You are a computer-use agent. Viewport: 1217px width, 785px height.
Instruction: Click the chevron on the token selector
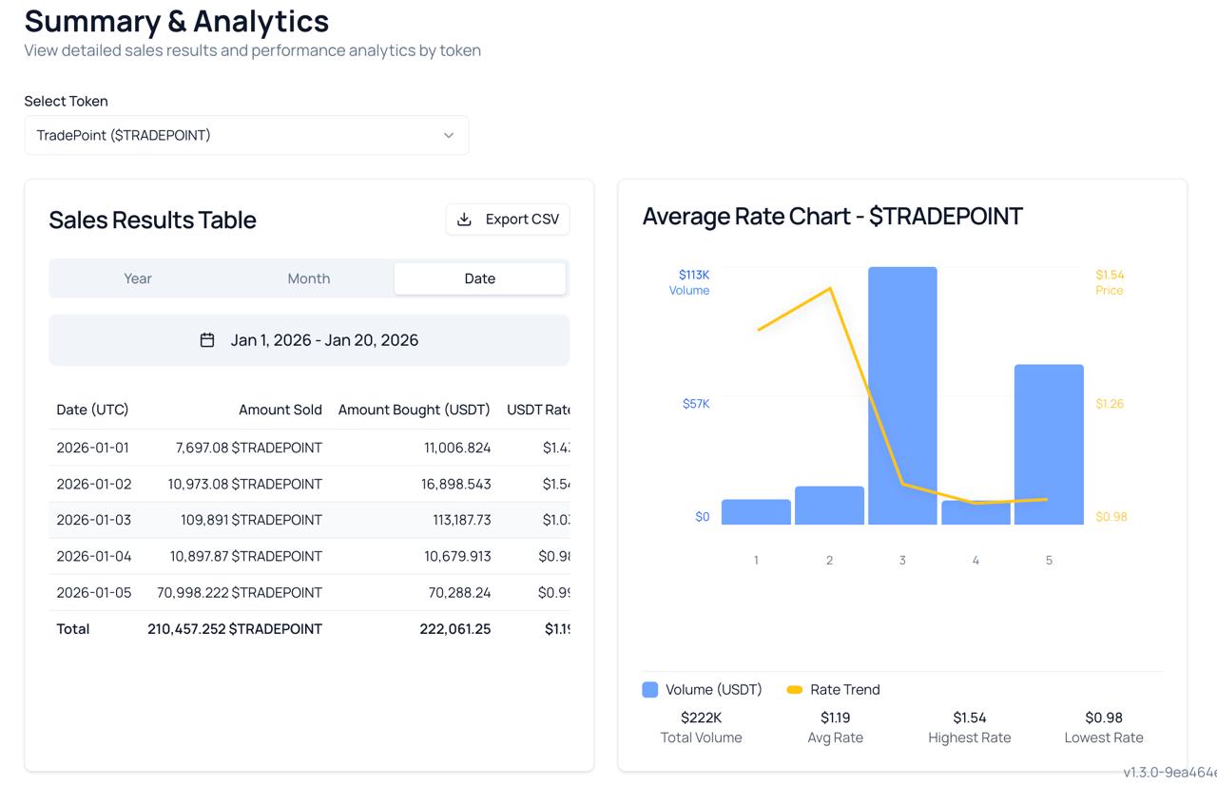(x=448, y=135)
